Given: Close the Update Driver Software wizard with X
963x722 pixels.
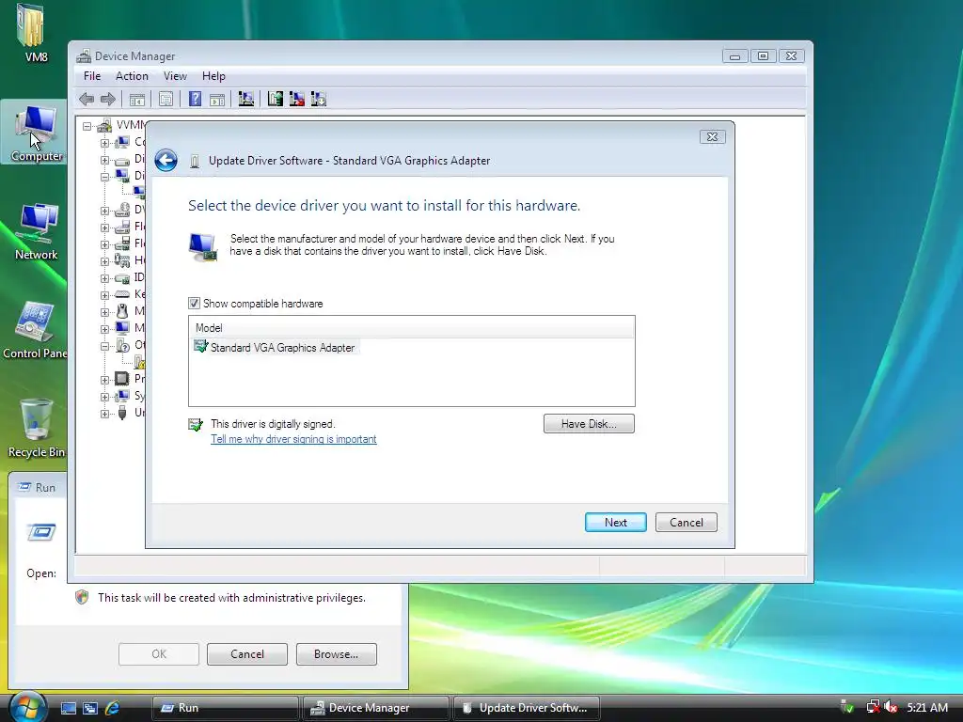Looking at the screenshot, I should [713, 136].
